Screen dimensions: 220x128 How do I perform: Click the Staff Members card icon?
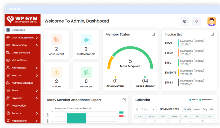click(86, 40)
